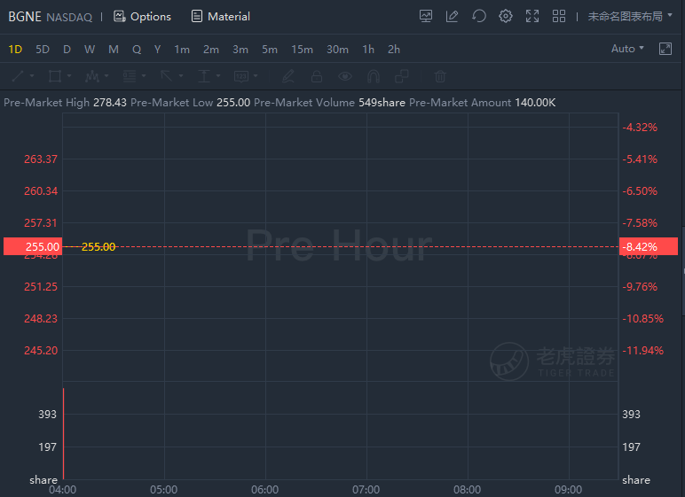Viewport: 685px width, 497px height.
Task: Open the Auto scale dropdown
Action: (627, 49)
